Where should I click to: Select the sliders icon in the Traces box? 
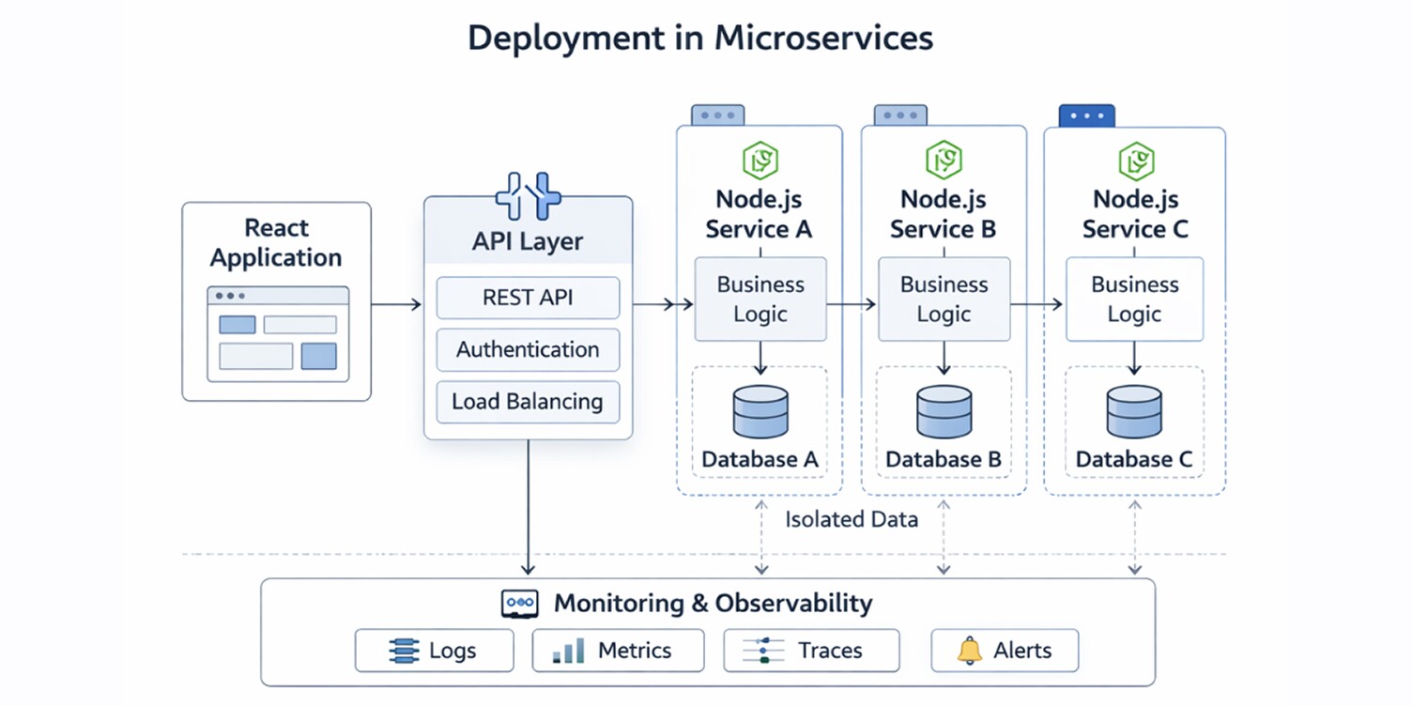coord(766,650)
